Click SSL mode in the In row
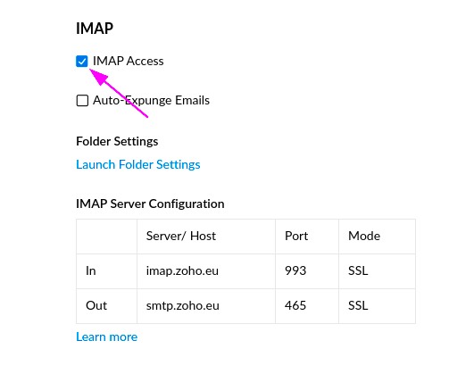The width and height of the screenshot is (449, 374). (x=377, y=271)
